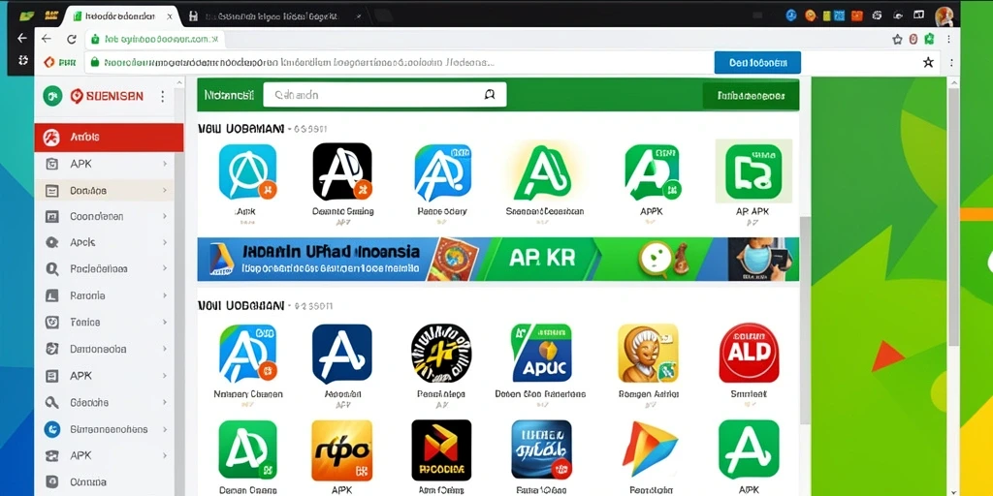Click the masked person image in the banner
Image resolution: width=993 pixels, height=496 pixels.
[x=762, y=260]
